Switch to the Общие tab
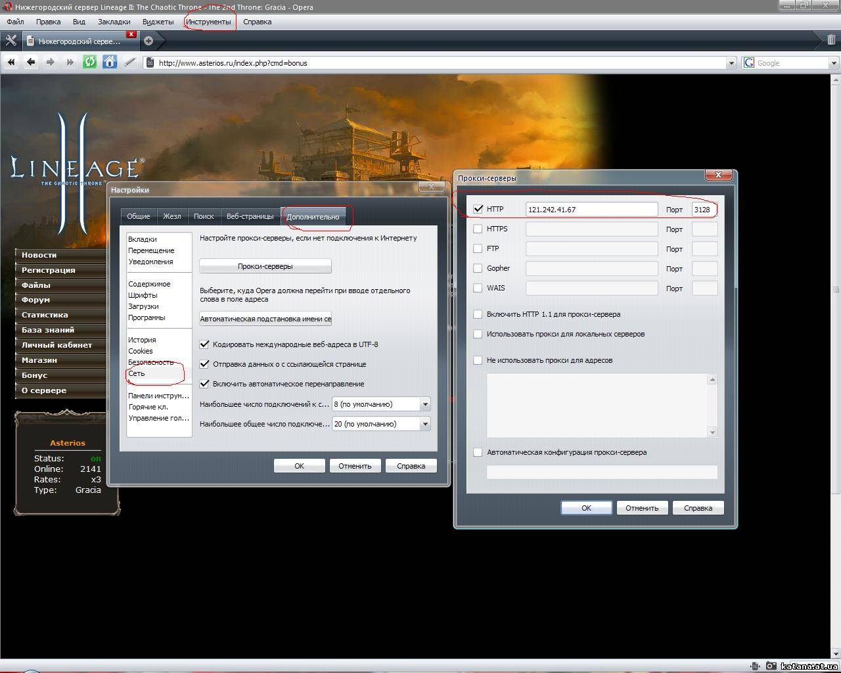 point(138,216)
